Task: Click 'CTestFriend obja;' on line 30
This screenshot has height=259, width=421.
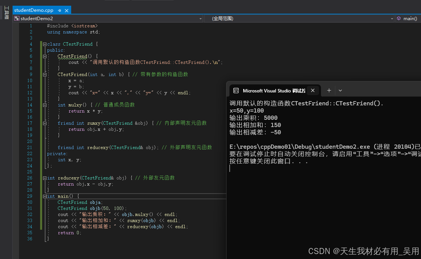Action: (80, 202)
